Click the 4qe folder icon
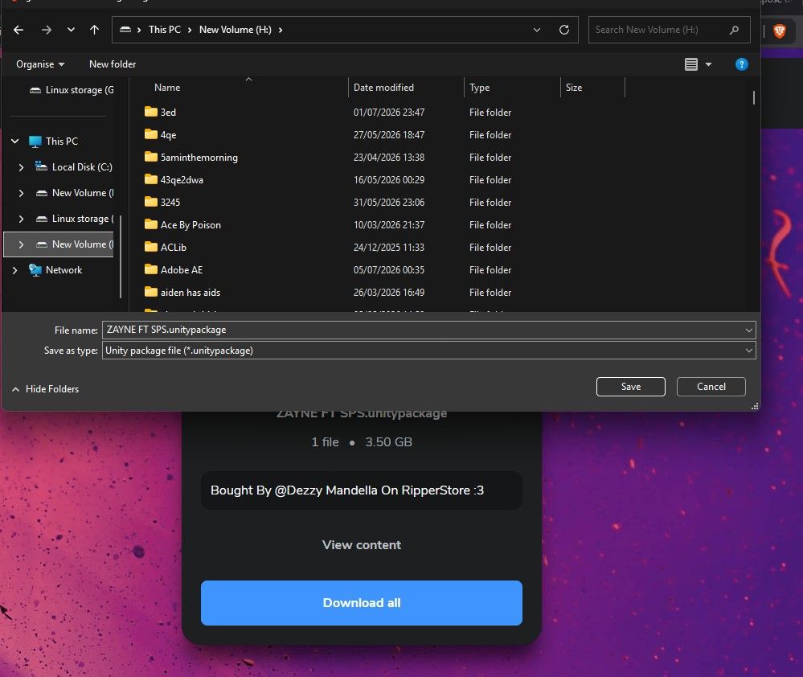The width and height of the screenshot is (803, 677). [x=150, y=134]
